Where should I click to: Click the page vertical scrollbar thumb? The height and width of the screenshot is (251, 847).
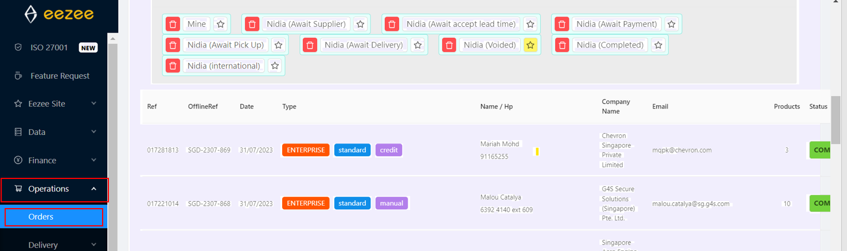click(x=836, y=120)
